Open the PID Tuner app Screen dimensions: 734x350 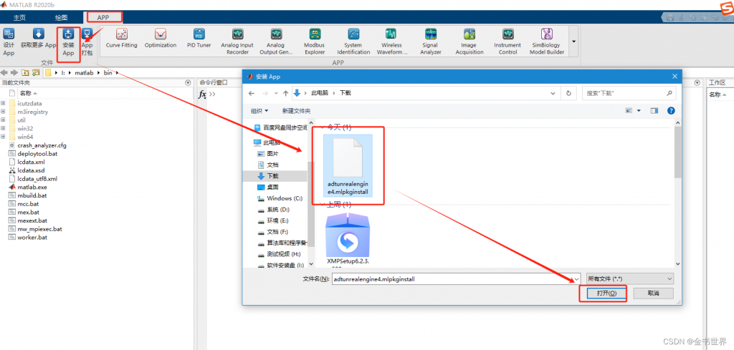[199, 39]
